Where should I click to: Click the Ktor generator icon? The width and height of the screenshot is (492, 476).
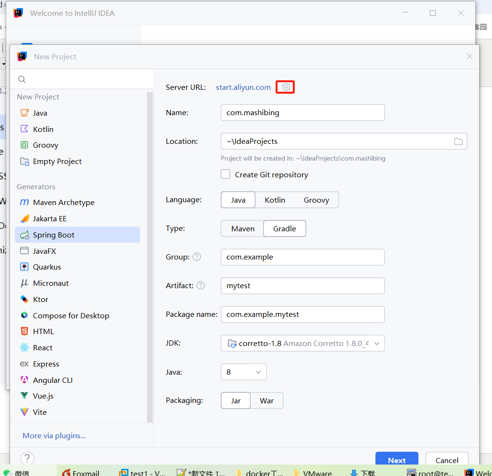24,299
